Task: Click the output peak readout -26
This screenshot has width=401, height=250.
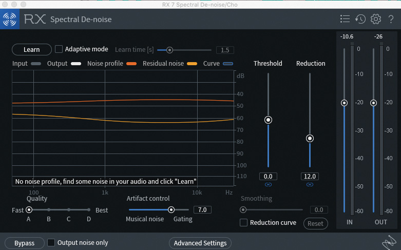Action: [378, 36]
